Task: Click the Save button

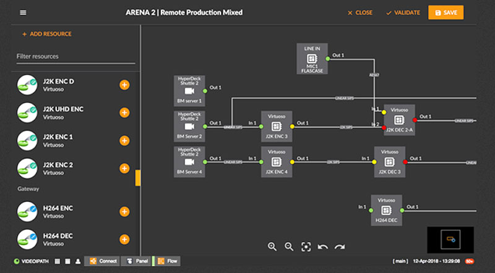Action: pos(445,12)
